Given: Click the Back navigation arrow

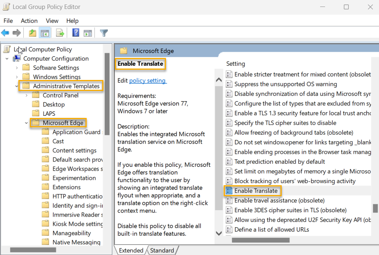Looking at the screenshot, I should pyautogui.click(x=5, y=33).
